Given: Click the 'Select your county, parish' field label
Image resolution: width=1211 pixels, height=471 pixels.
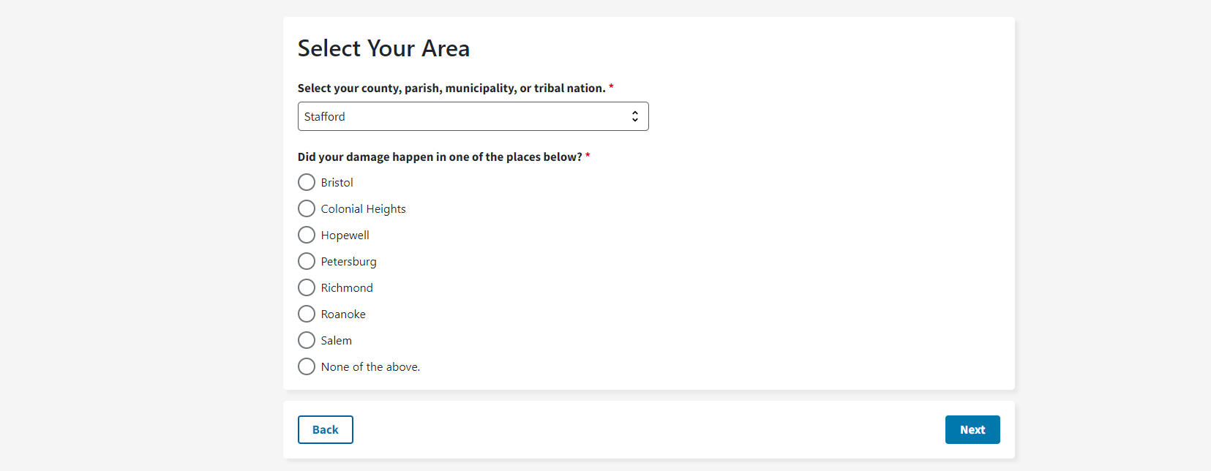Looking at the screenshot, I should point(451,88).
